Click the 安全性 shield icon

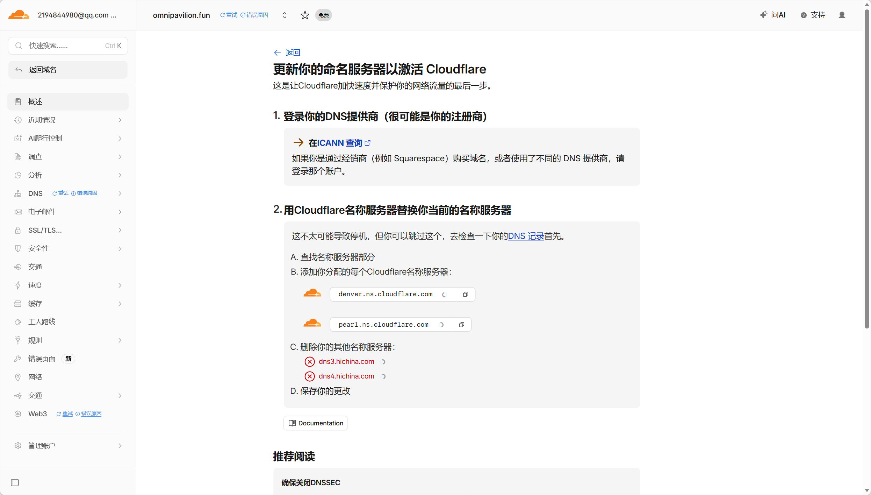click(x=18, y=249)
